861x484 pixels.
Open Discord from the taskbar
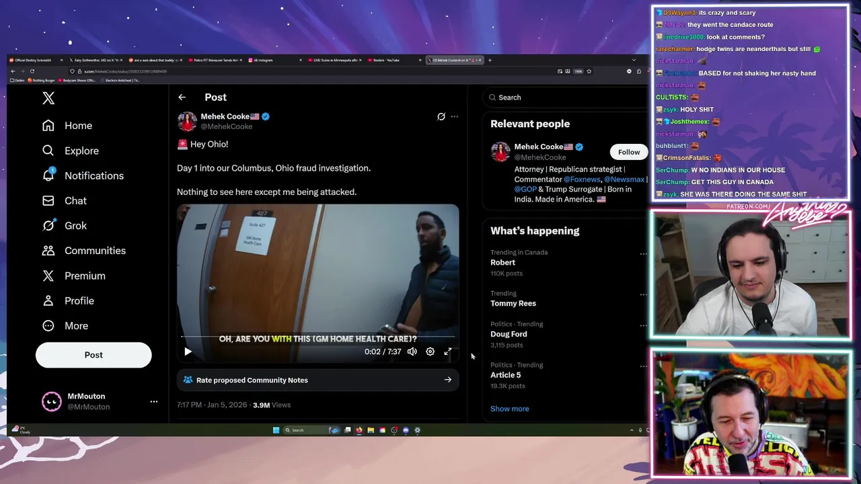pyautogui.click(x=406, y=430)
